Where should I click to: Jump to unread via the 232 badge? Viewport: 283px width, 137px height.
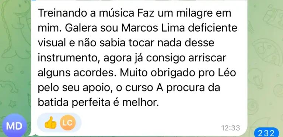point(266,133)
